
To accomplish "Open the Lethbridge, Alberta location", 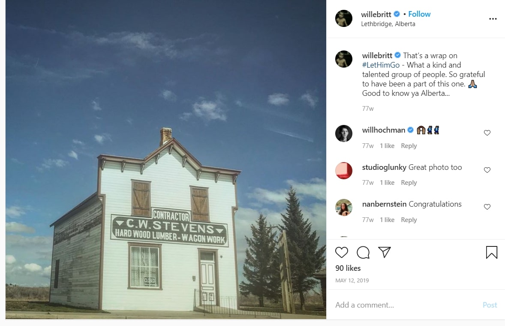I will [388, 24].
